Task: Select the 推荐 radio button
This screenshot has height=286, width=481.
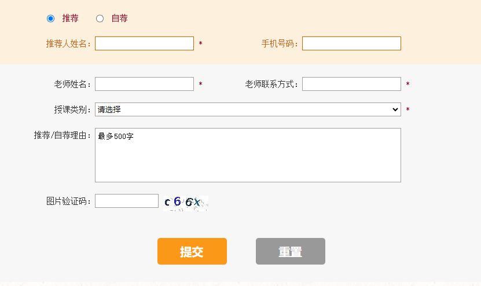Action: tap(50, 19)
